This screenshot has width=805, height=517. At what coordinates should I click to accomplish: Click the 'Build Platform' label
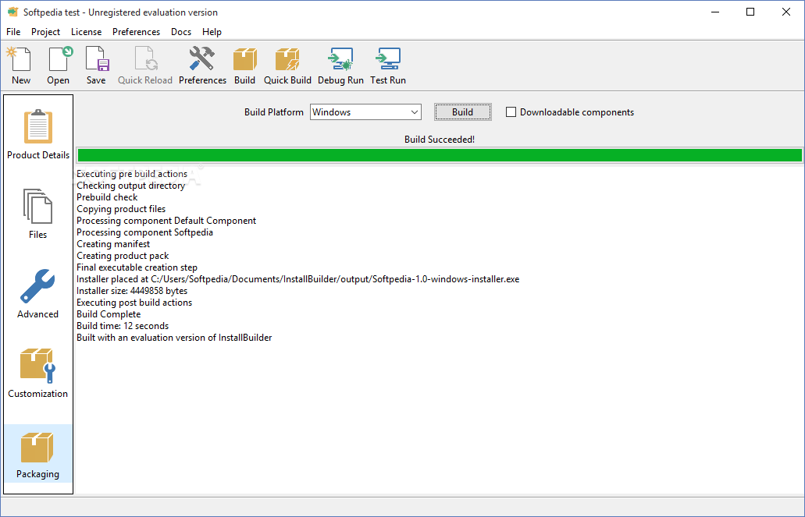click(273, 112)
